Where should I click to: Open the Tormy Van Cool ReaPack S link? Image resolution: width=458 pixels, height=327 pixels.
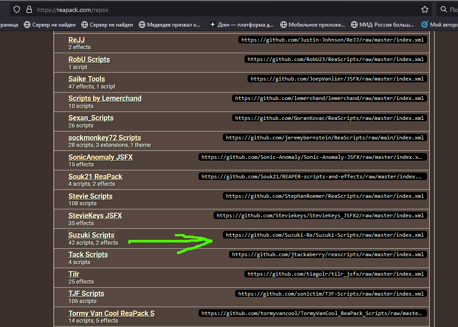tap(111, 314)
